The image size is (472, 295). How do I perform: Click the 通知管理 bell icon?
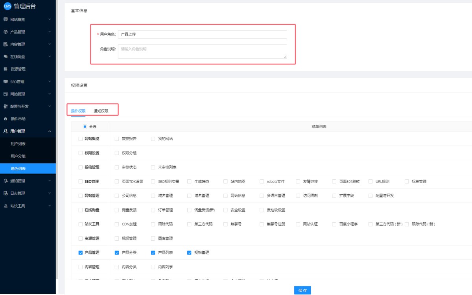click(x=6, y=181)
